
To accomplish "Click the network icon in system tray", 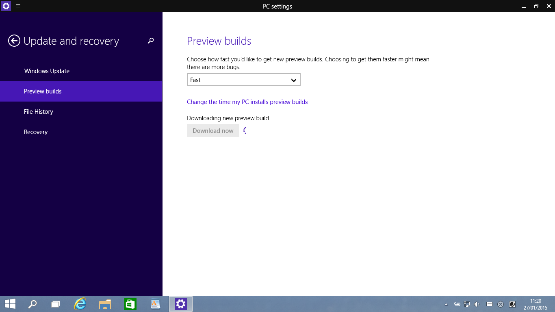I will pos(467,304).
